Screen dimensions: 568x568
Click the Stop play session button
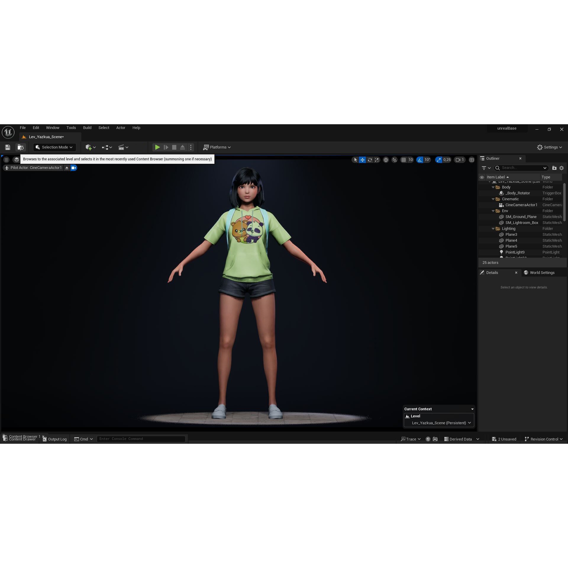coord(174,147)
